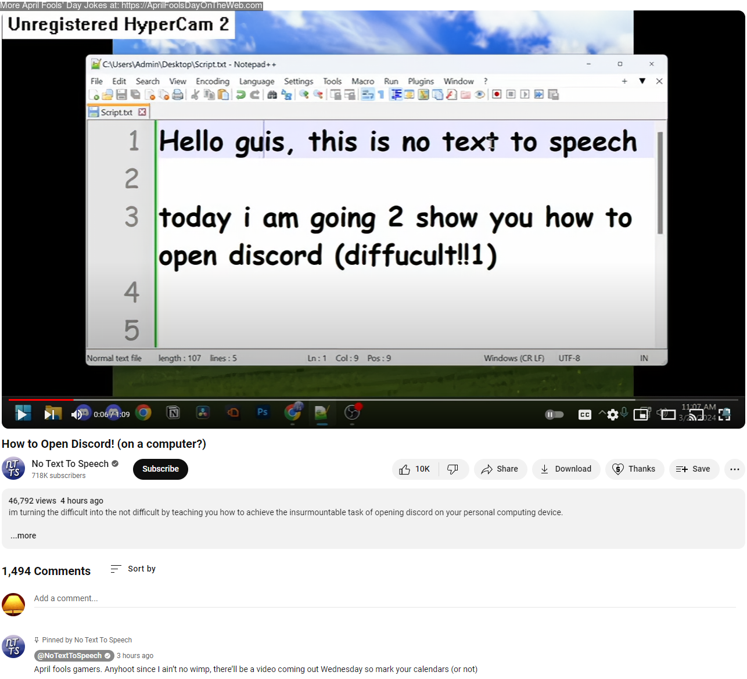Click your profile avatar beside comment box
Viewport: 747px width, 679px height.
[x=13, y=604]
